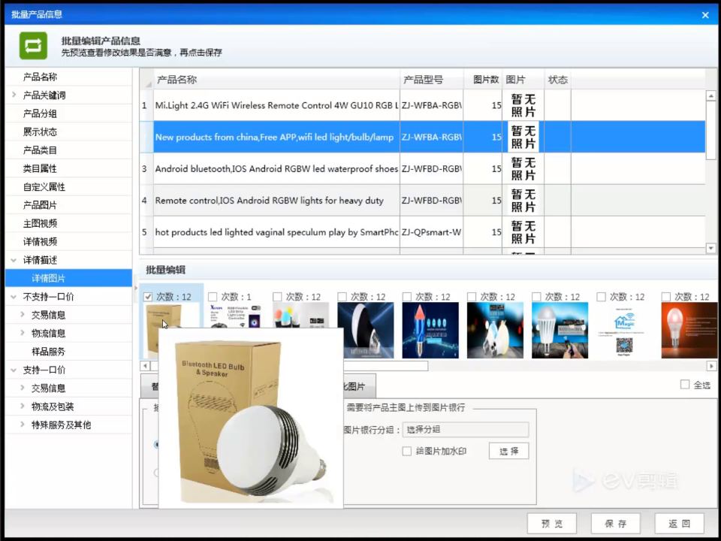721x541 pixels.
Task: Select the dark dome lamp thumbnail
Action: (366, 331)
